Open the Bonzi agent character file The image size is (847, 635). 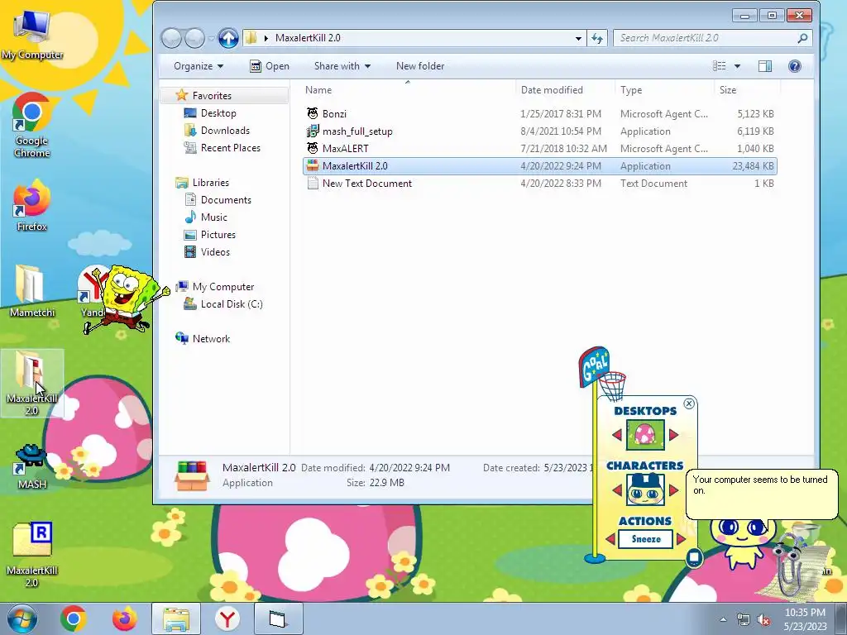click(x=334, y=114)
